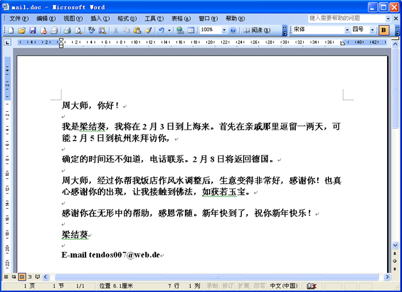Run spelling and grammar check icon

tap(91, 30)
